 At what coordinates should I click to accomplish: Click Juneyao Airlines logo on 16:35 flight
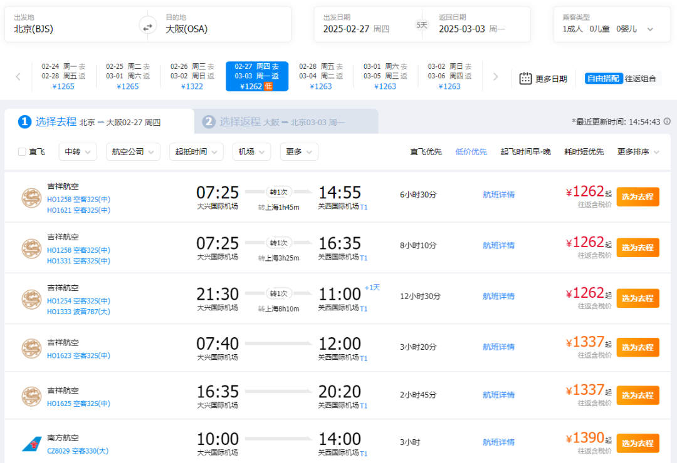31,396
